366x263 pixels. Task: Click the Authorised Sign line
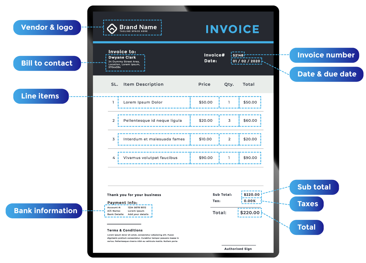(238, 248)
